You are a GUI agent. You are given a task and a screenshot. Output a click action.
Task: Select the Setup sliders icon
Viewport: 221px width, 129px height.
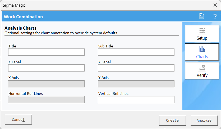202,30
